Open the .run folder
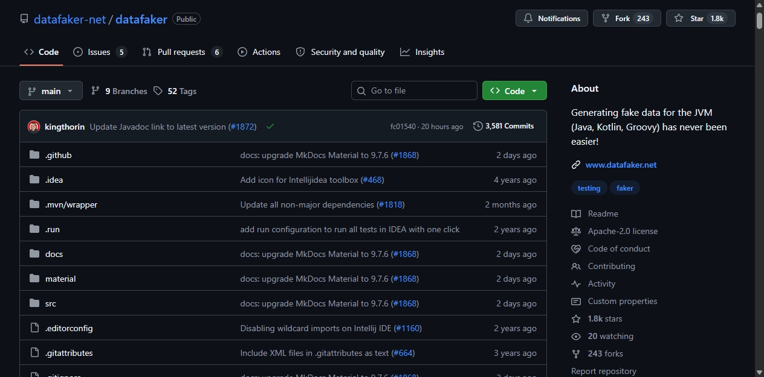 coord(53,229)
